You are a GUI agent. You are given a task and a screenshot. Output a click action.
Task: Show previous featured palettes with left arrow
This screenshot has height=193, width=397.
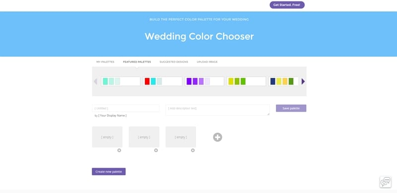point(95,81)
